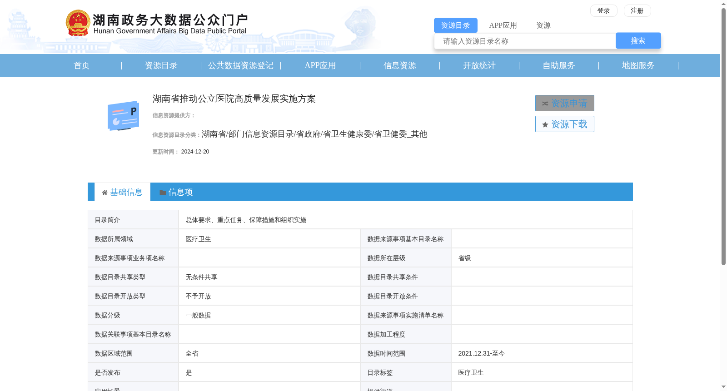Click the 数据所属领域 label cell
Screen dimensions: 727x391
pos(133,239)
